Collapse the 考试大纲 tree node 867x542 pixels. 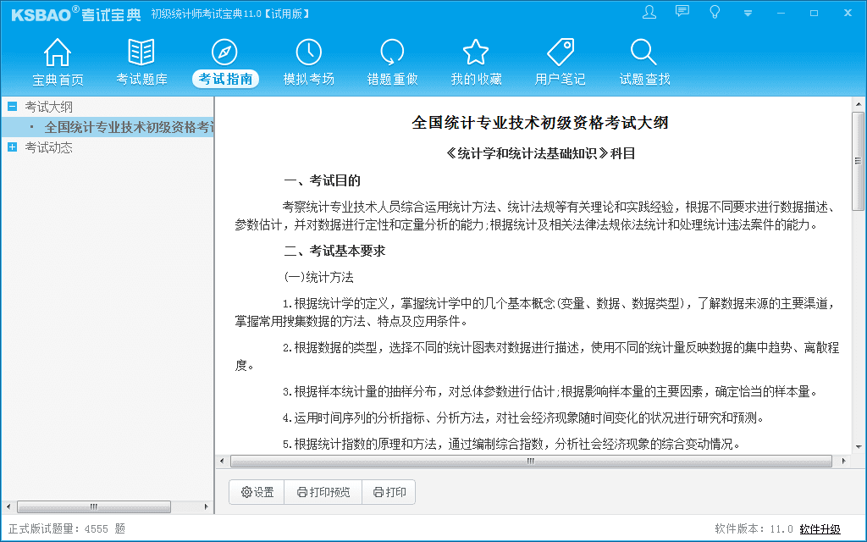(12, 107)
